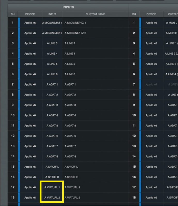Select input channel number 17
Screen dimensions: 178x206
pyautogui.click(x=13, y=187)
